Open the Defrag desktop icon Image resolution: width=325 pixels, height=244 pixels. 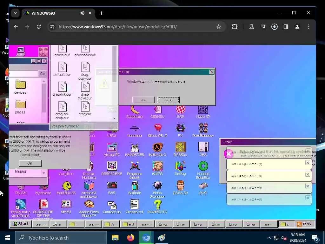[180, 169]
